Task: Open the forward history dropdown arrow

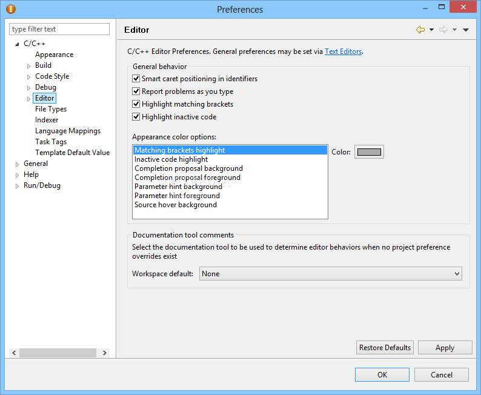Action: (454, 30)
